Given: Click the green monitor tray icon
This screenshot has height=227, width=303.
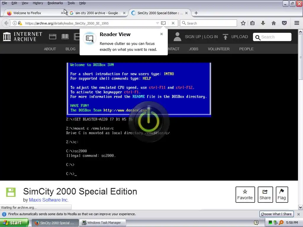Looking at the screenshot, I should (x=270, y=223).
